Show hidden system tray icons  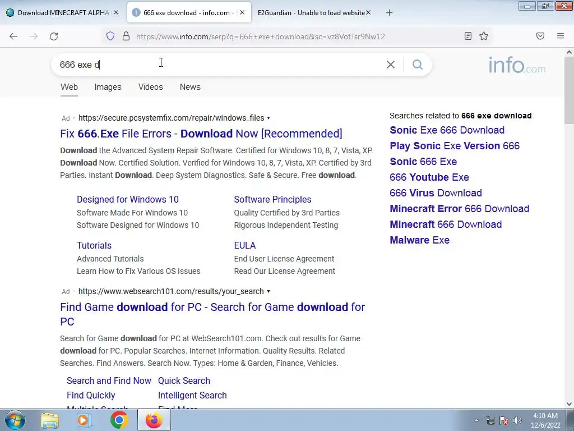click(x=476, y=420)
